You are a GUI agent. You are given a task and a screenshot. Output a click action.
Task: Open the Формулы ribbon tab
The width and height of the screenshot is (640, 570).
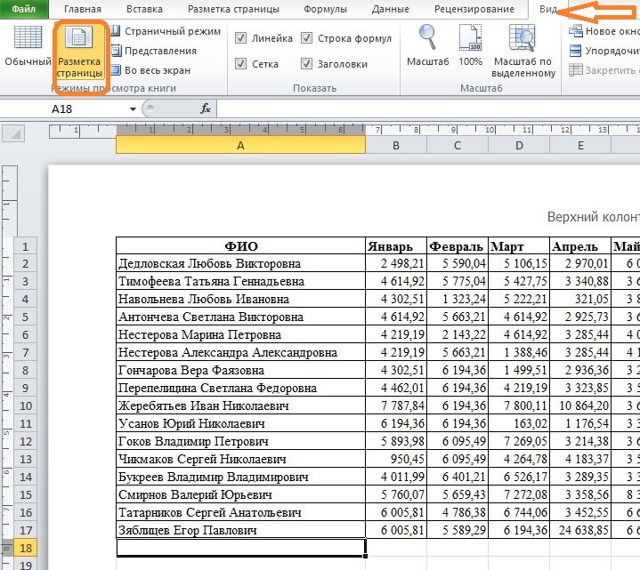click(325, 9)
